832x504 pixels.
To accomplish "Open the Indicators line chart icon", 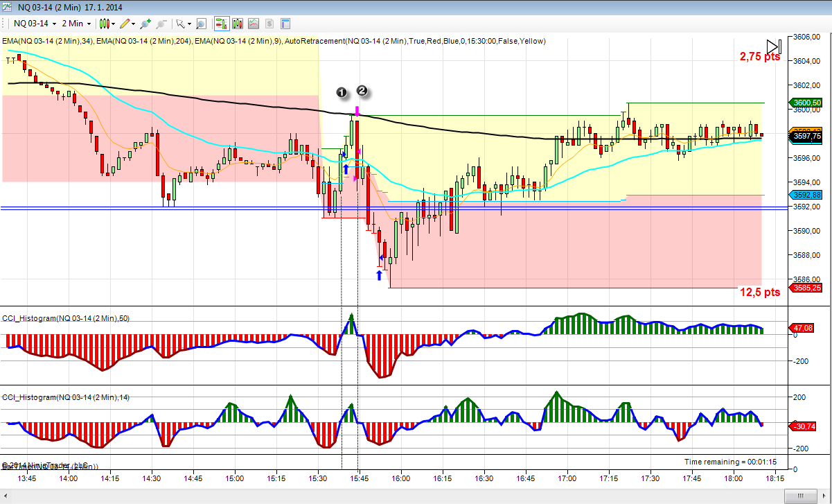I will (253, 24).
